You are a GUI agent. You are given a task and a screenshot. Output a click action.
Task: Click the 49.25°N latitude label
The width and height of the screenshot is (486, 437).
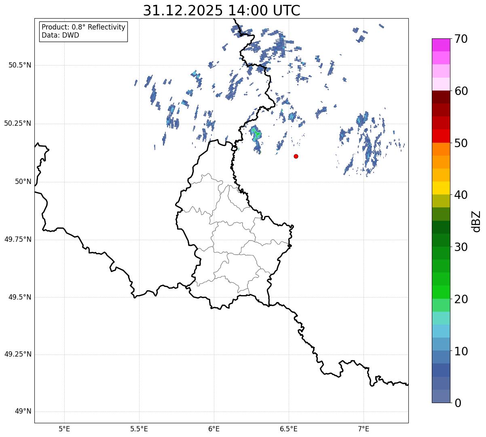tap(18, 355)
